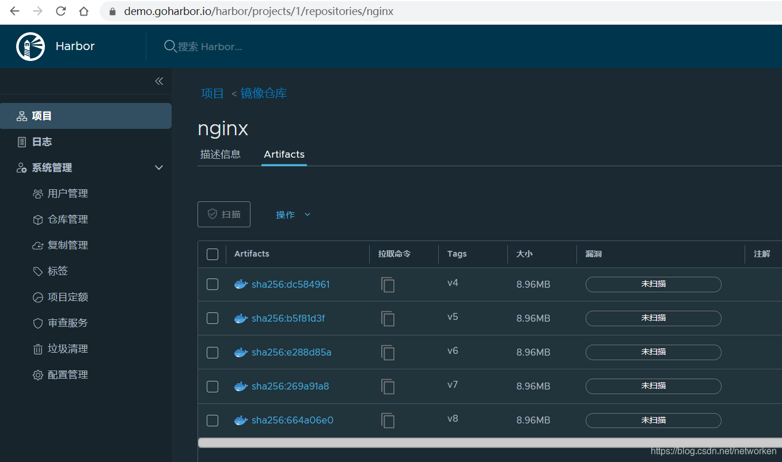782x462 pixels.
Task: Follow the 项目 breadcrumb link
Action: 212,93
